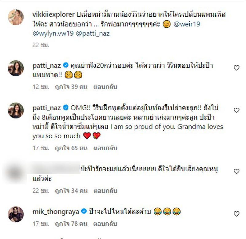Image resolution: width=246 pixels, height=239 pixels.
Task: Open mik_thongraya's profile avatar
Action: [x=16, y=214]
